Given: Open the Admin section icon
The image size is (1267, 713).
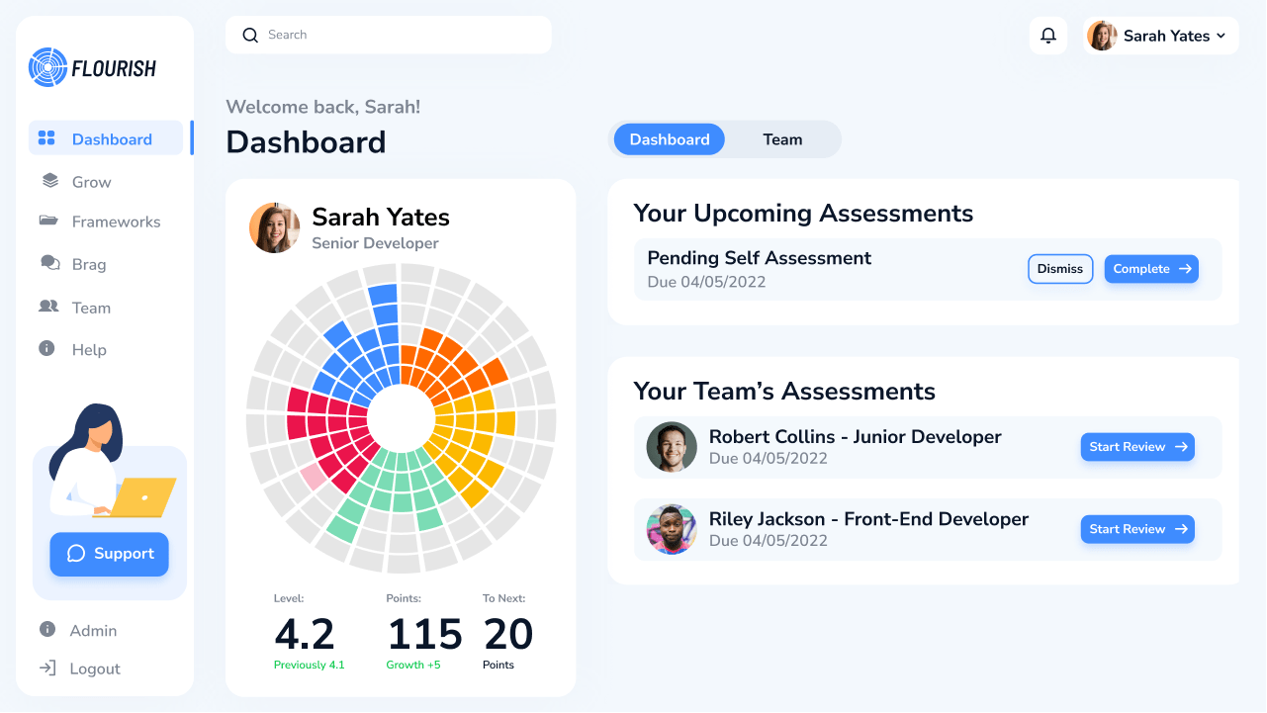Looking at the screenshot, I should [x=47, y=630].
